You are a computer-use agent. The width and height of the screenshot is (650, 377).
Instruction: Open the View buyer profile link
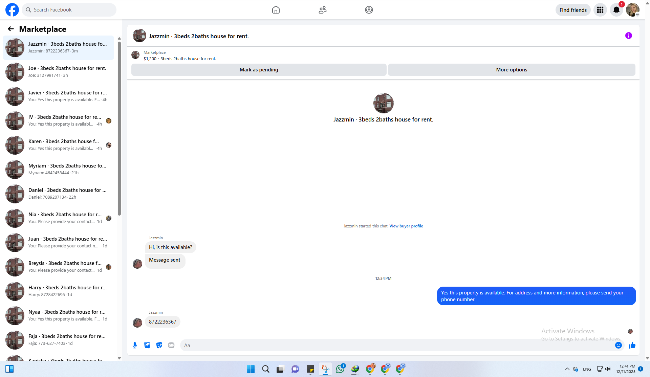click(x=406, y=226)
